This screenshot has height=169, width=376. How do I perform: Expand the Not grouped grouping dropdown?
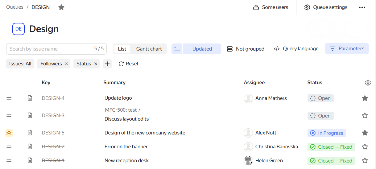[x=246, y=49]
